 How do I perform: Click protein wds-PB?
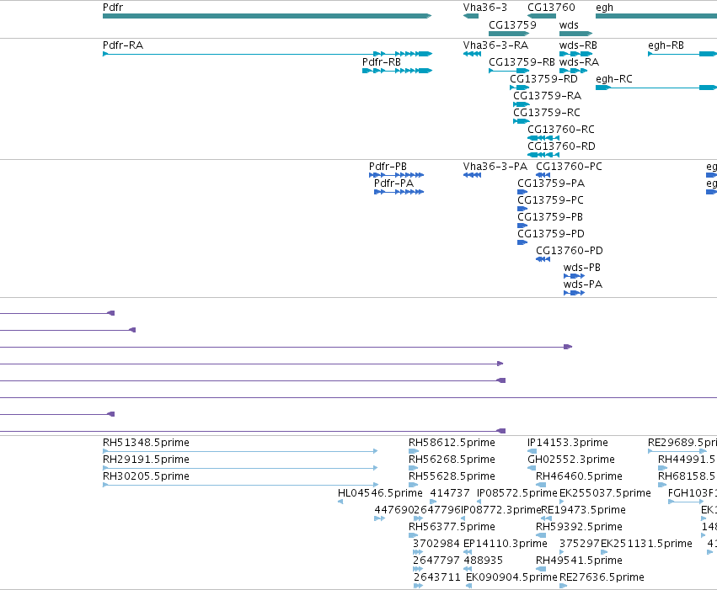pyautogui.click(x=574, y=276)
